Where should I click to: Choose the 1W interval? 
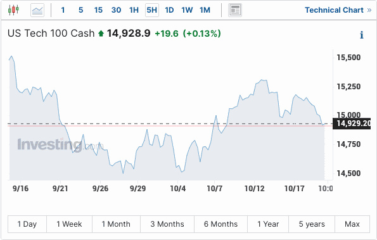(x=187, y=10)
